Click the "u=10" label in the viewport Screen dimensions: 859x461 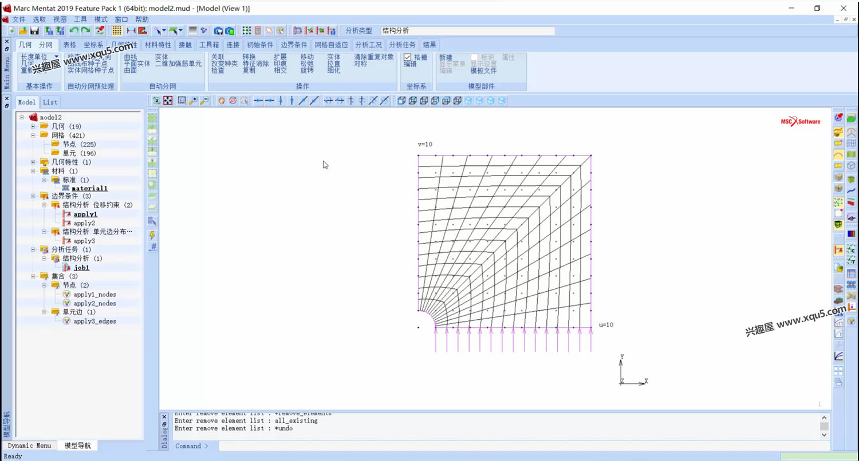606,325
